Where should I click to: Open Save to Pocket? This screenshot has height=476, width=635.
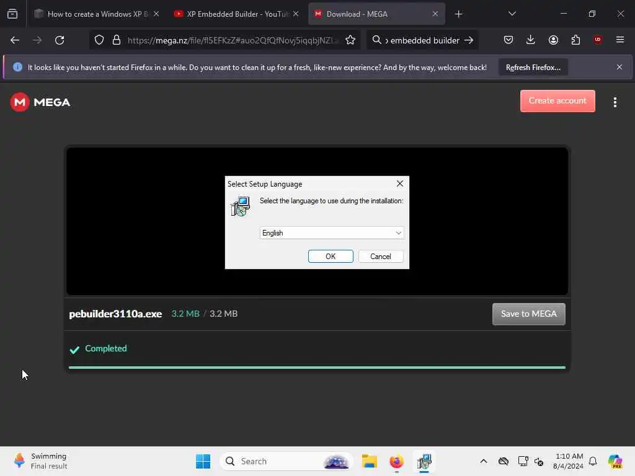pos(508,40)
